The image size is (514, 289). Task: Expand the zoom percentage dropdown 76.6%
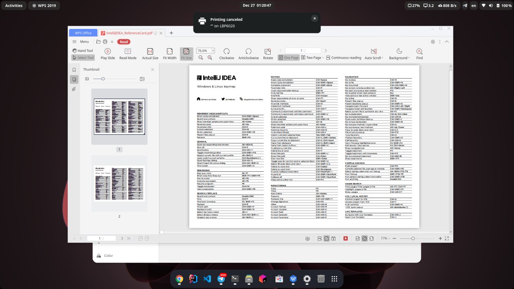tap(213, 51)
